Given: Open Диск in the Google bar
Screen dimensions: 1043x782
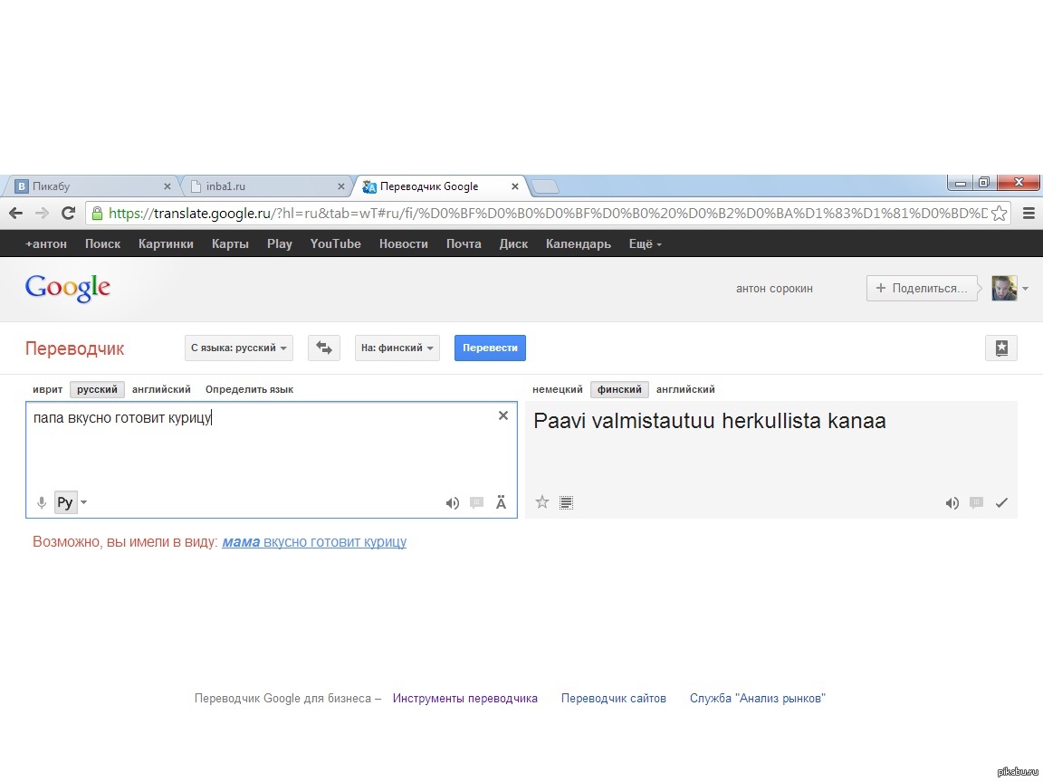Looking at the screenshot, I should [x=513, y=244].
